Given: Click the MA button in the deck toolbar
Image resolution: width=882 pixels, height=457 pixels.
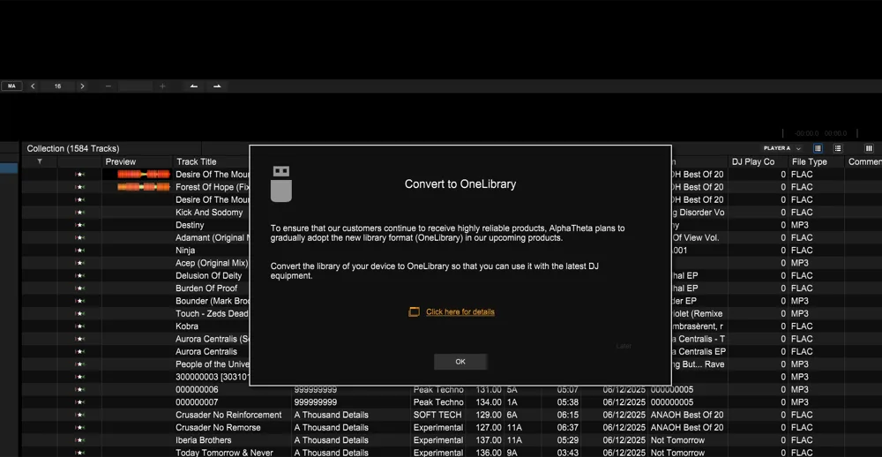Looking at the screenshot, I should click(x=11, y=86).
